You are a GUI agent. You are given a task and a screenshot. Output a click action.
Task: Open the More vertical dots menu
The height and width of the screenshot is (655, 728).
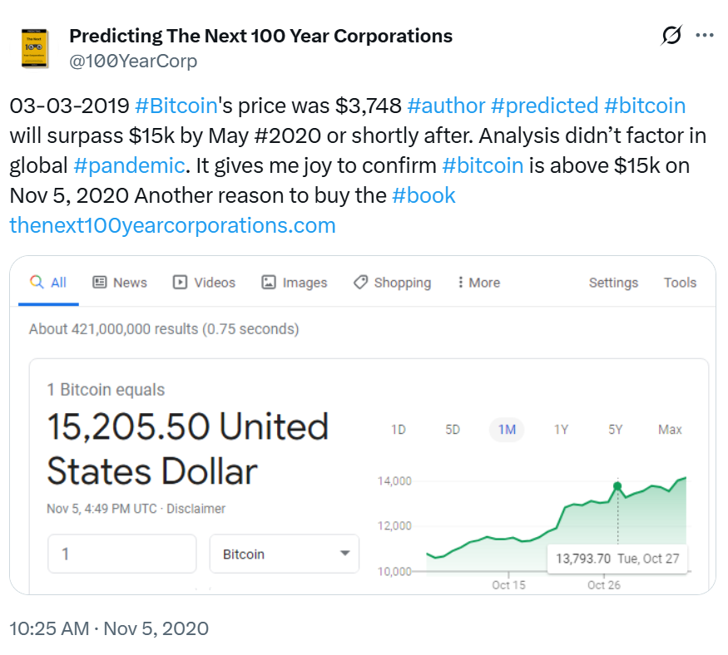click(460, 283)
